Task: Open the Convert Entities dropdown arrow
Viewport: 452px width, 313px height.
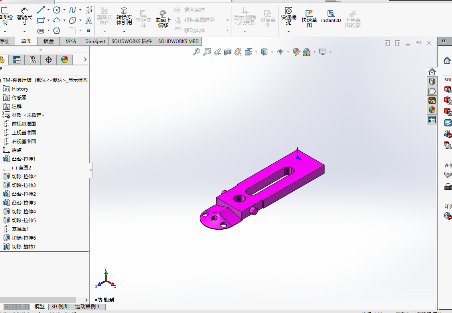Action: pyautogui.click(x=124, y=31)
